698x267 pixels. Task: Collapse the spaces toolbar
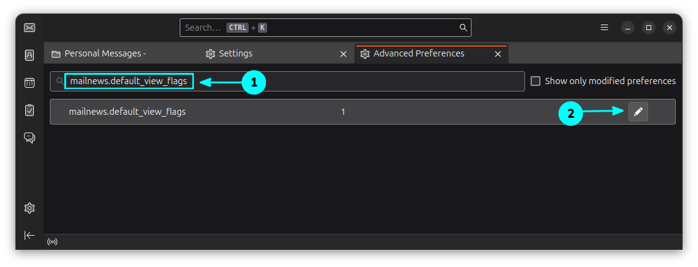coord(29,235)
